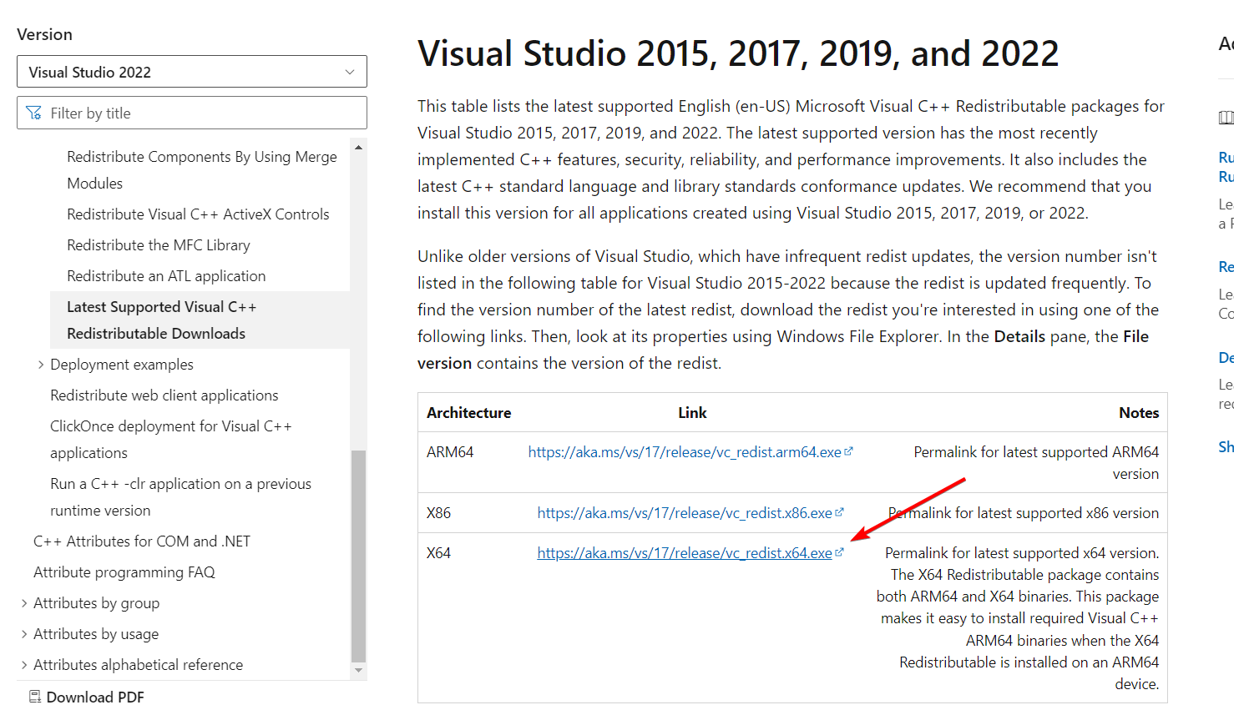The height and width of the screenshot is (710, 1234).
Task: Open ClickOnce deployment for Visual C++ applications
Action: pyautogui.click(x=171, y=440)
